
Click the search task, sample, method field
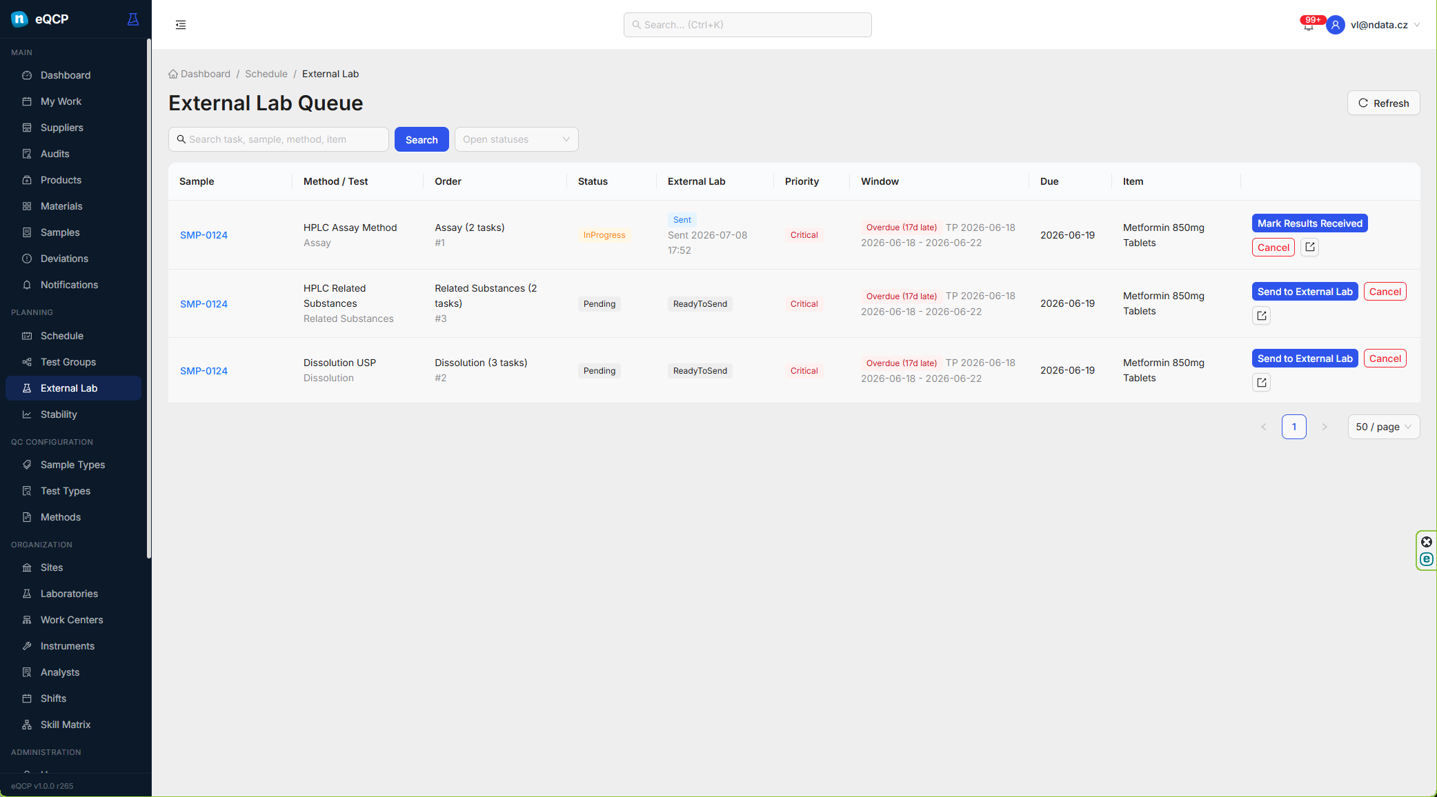pyautogui.click(x=279, y=139)
